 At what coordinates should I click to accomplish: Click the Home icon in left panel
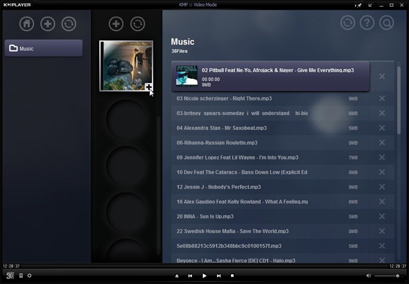coord(27,24)
